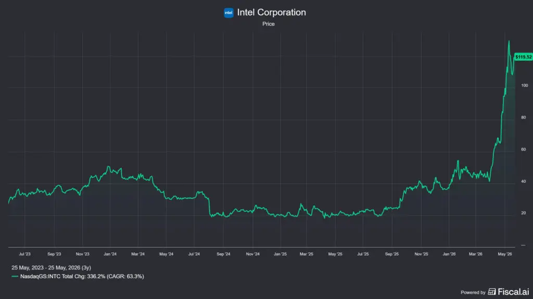The image size is (533, 299).
Task: Click the 'Price' subtitle under the title
Action: pos(269,24)
